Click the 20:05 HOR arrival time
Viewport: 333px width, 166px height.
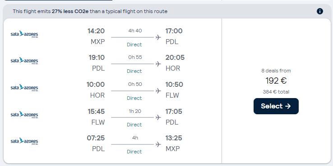click(175, 58)
